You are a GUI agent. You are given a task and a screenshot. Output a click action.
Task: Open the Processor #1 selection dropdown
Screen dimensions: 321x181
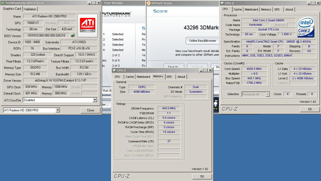tap(268, 94)
